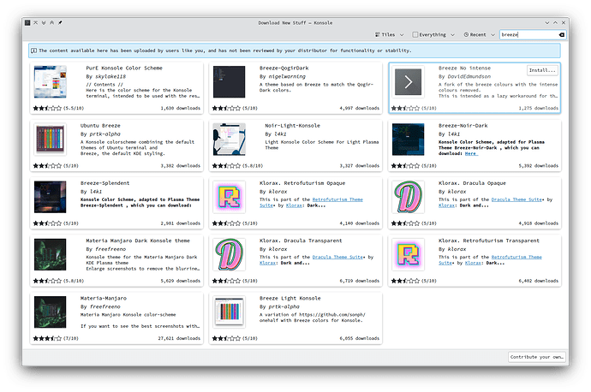Open the Ubuntu Breeze color bars thumbnail
Image resolution: width=591 pixels, height=392 pixels.
pyautogui.click(x=51, y=140)
